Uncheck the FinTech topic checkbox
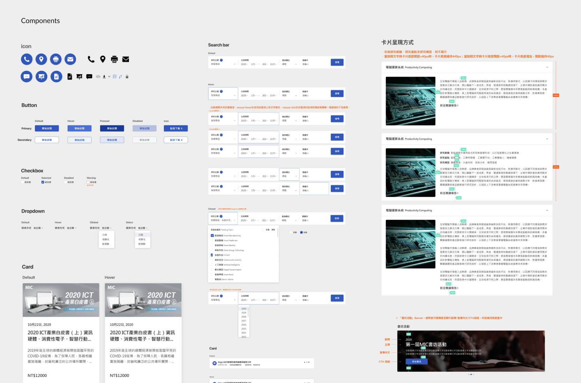Viewport: 581px width, 383px height. (x=212, y=255)
